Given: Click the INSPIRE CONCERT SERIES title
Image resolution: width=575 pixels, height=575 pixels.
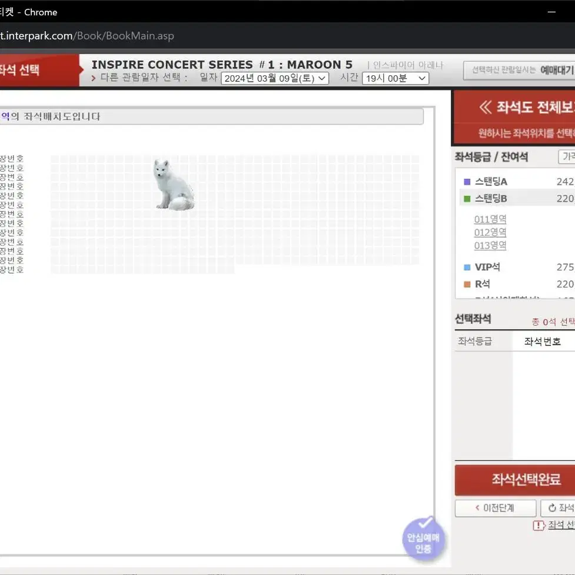Looking at the screenshot, I should 222,65.
